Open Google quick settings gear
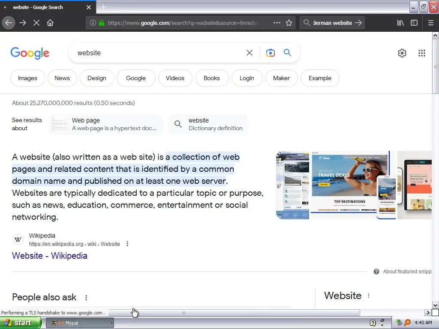 pyautogui.click(x=402, y=53)
